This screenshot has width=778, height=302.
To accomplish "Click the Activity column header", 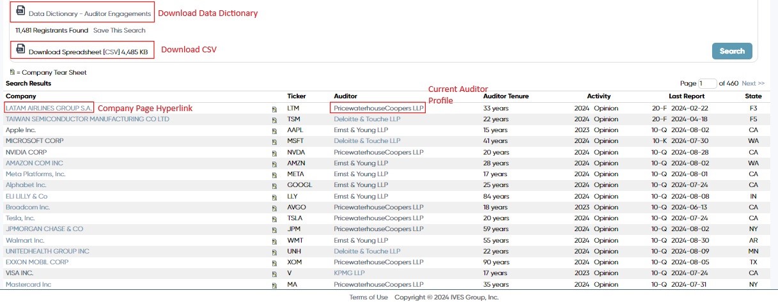I will point(599,96).
